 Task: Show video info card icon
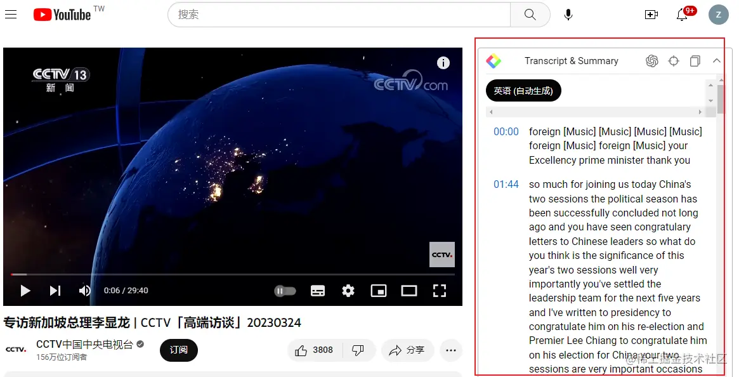[443, 63]
